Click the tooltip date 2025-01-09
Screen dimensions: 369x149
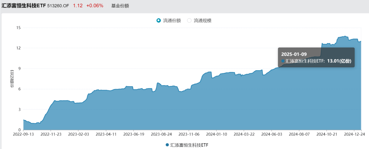[294, 54]
